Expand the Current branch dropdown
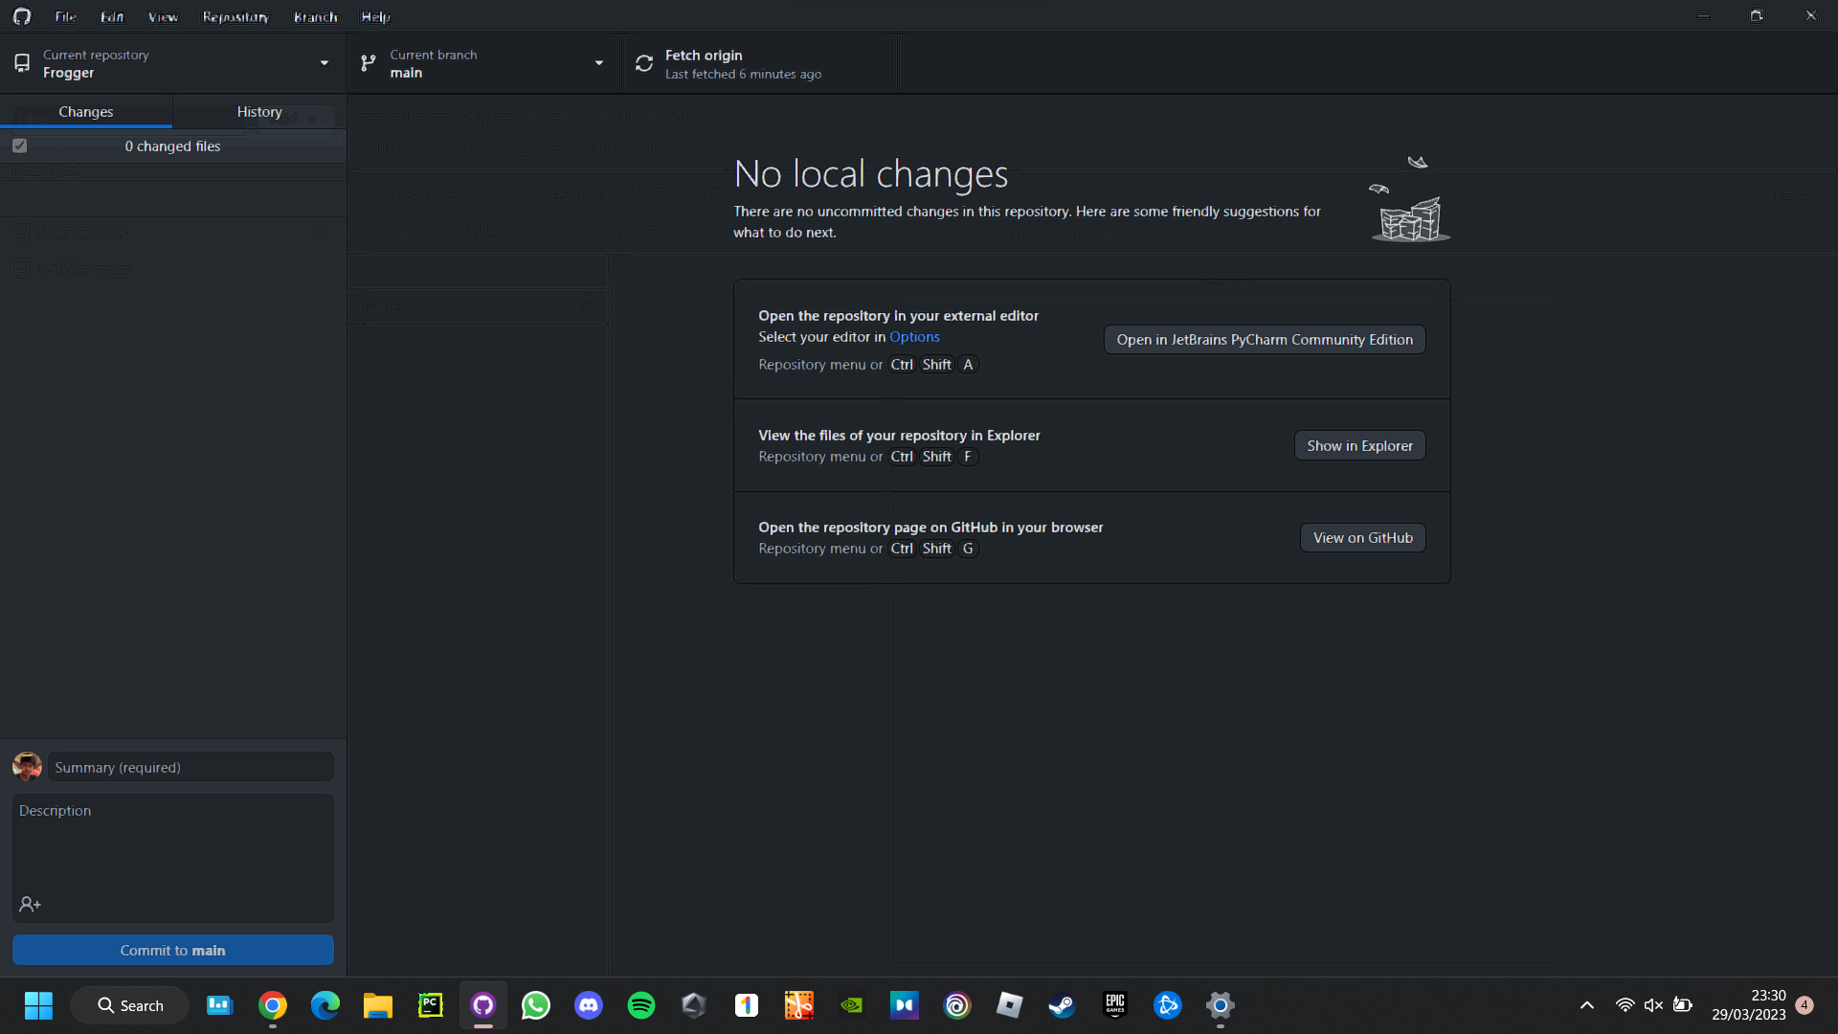The image size is (1838, 1034). tap(598, 62)
